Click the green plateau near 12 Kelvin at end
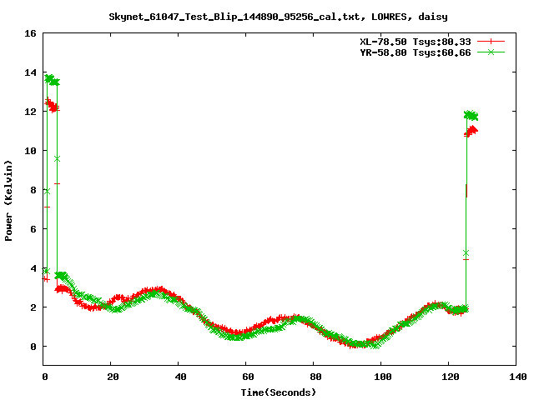Screen dimensions: 534x400 [x=471, y=115]
